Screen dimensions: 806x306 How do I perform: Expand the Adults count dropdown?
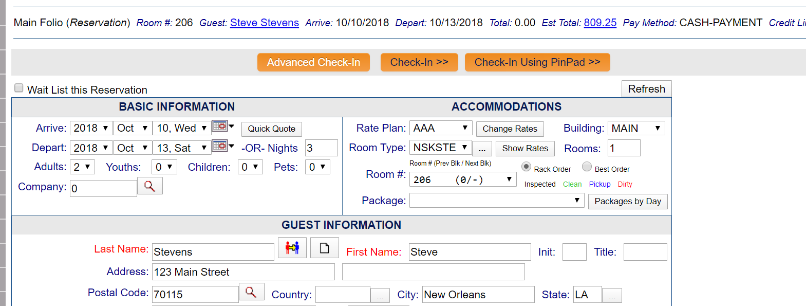pyautogui.click(x=82, y=167)
